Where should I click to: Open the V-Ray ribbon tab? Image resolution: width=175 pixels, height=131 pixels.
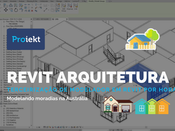click(84, 1)
